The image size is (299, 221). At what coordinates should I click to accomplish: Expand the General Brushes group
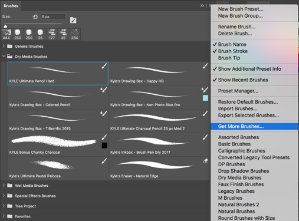4,46
